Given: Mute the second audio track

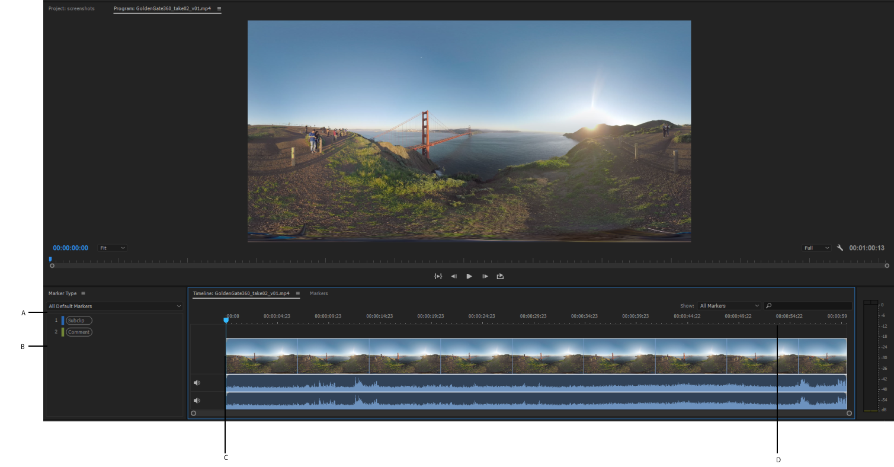Looking at the screenshot, I should point(197,401).
